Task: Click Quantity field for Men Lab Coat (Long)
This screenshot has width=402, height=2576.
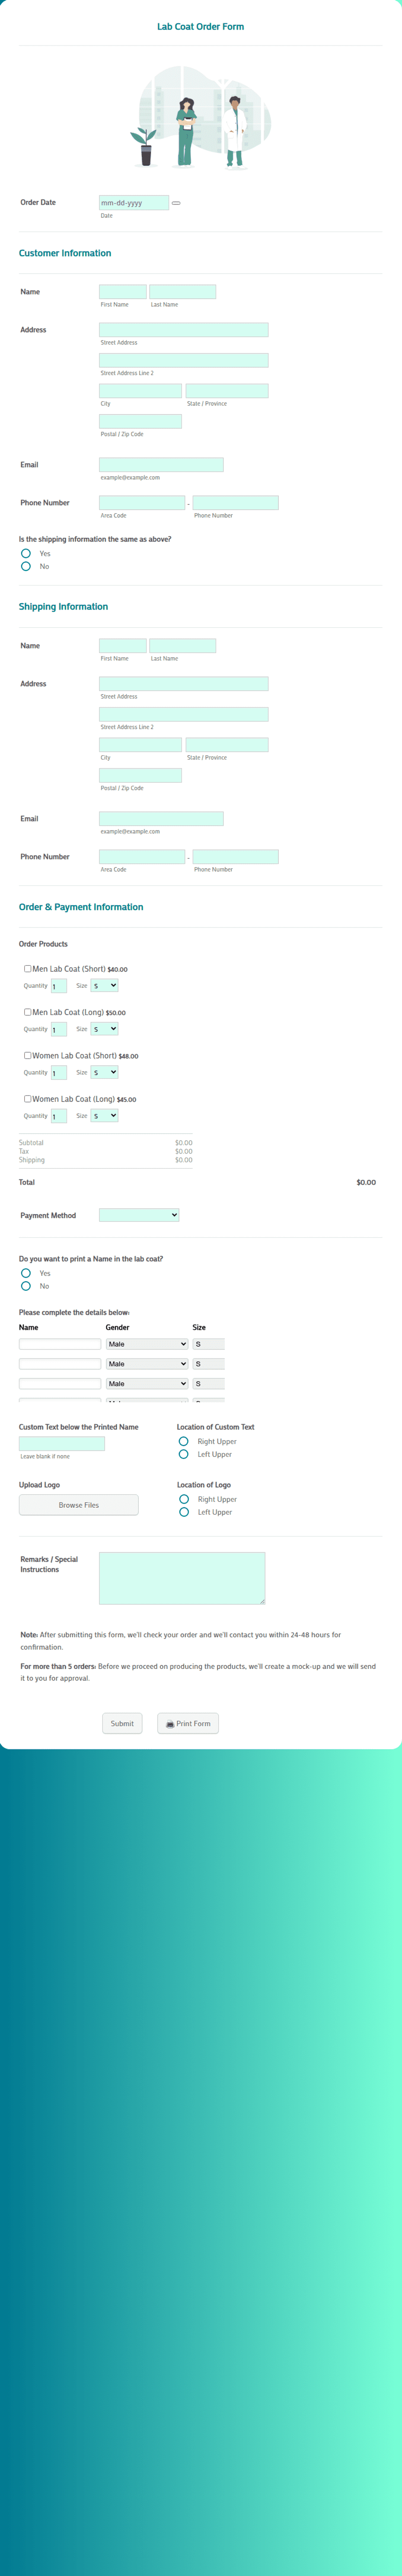Action: 59,1029
